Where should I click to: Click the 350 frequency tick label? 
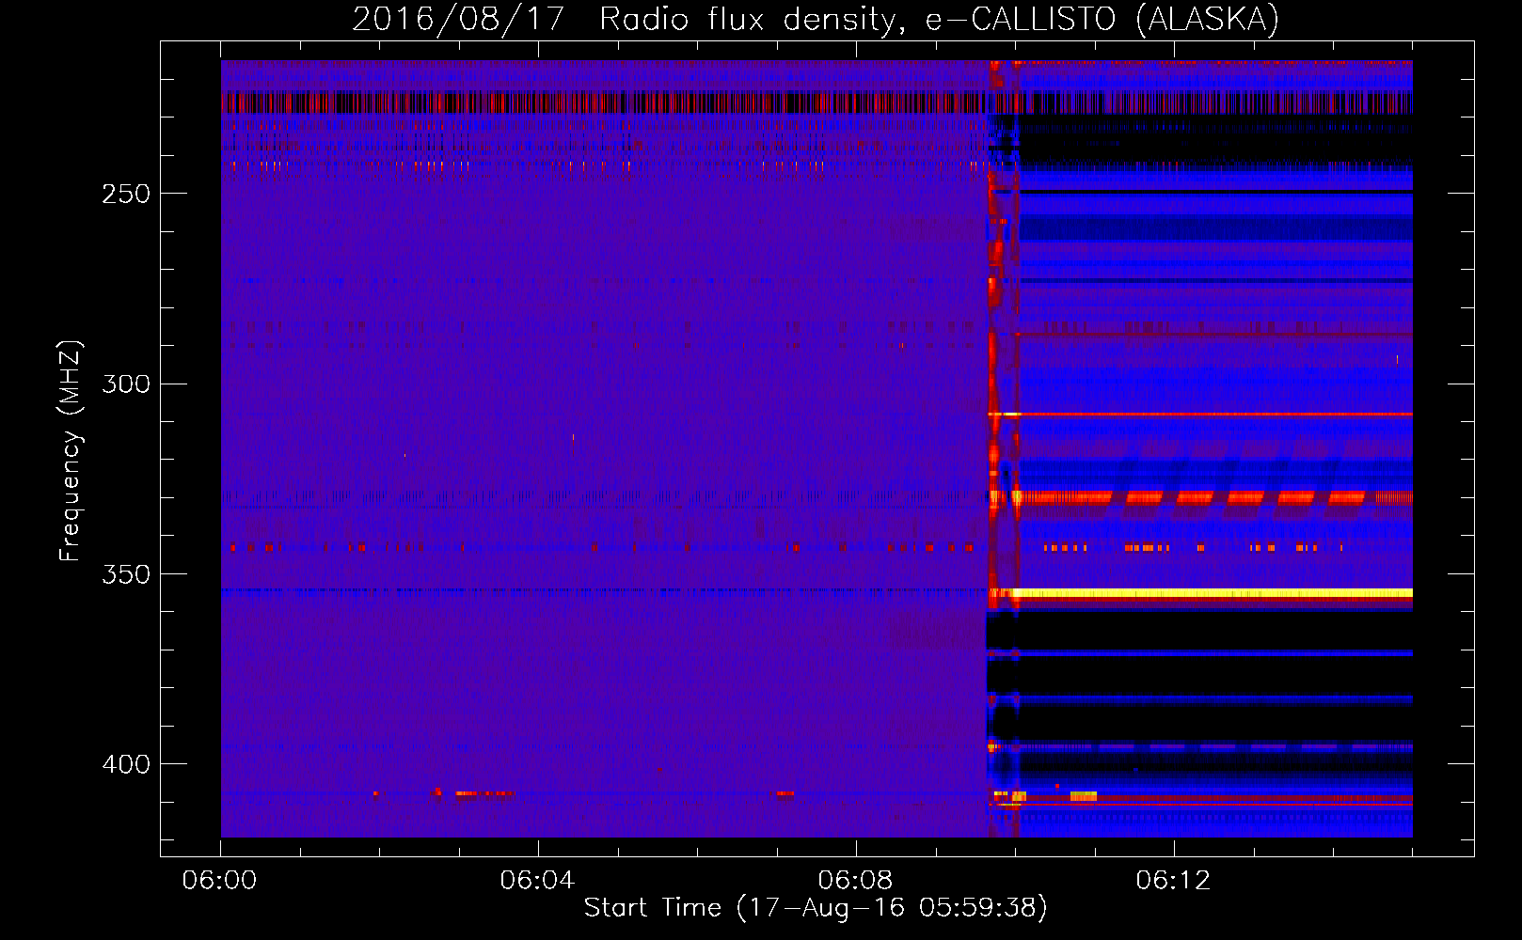(x=126, y=573)
